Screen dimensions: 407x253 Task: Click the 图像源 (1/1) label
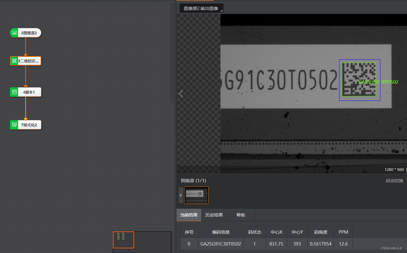tap(194, 181)
